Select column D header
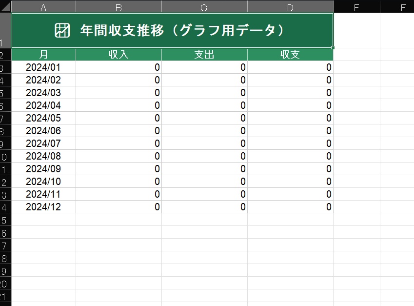The height and width of the screenshot is (306, 414). coord(291,7)
